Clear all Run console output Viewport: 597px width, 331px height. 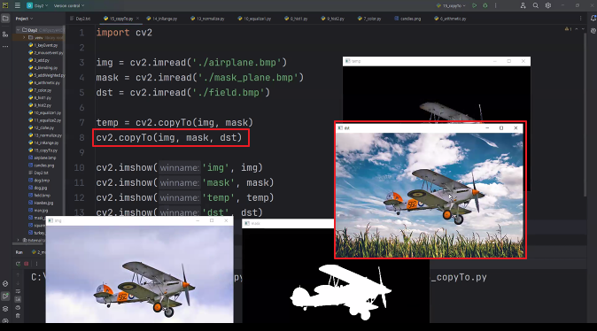tap(18, 315)
